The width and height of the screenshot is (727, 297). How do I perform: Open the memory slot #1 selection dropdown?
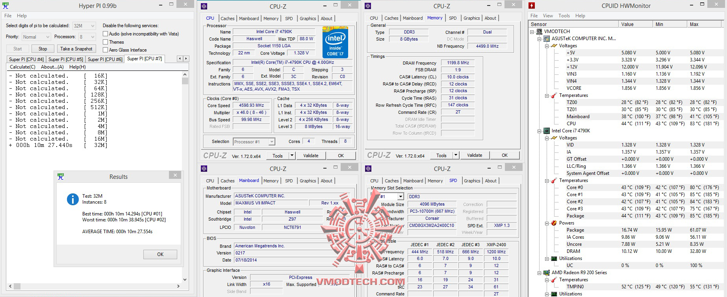pyautogui.click(x=401, y=197)
